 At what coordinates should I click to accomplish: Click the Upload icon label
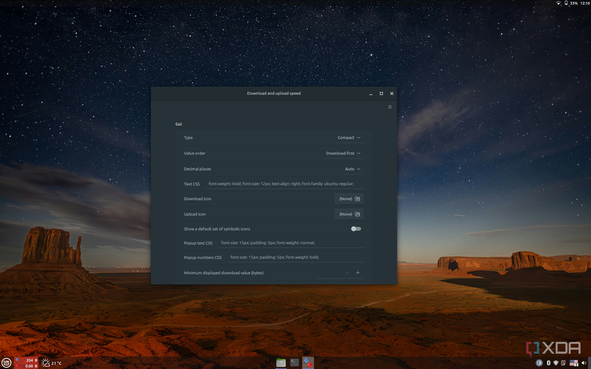(195, 214)
